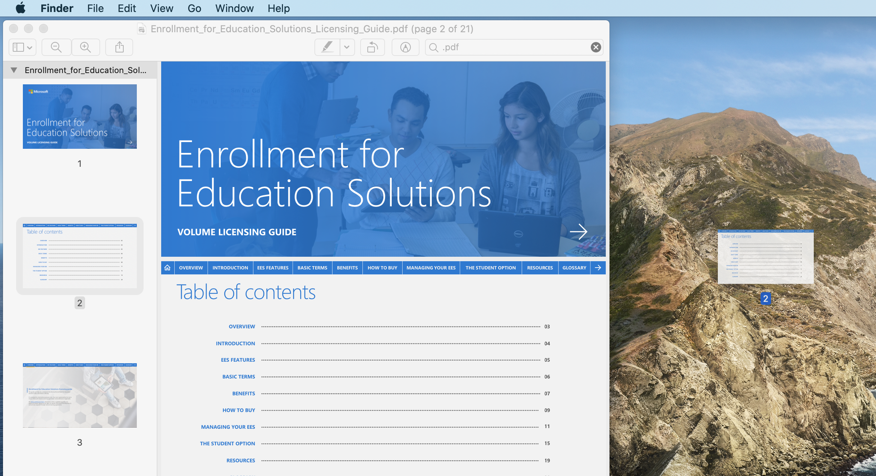Open the highlight color dropdown arrow
Screen dimensions: 876x476
point(347,47)
